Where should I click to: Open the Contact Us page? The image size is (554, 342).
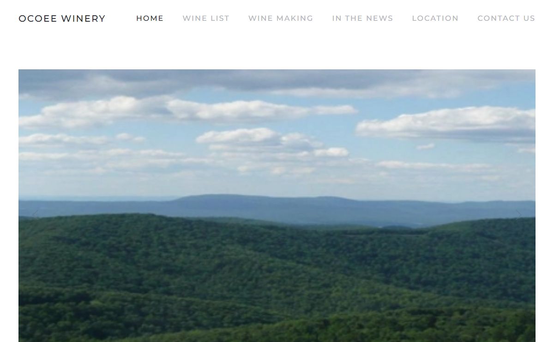[506, 18]
